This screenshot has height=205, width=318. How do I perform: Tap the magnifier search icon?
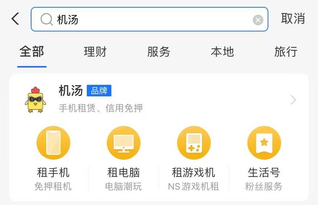pyautogui.click(x=46, y=20)
